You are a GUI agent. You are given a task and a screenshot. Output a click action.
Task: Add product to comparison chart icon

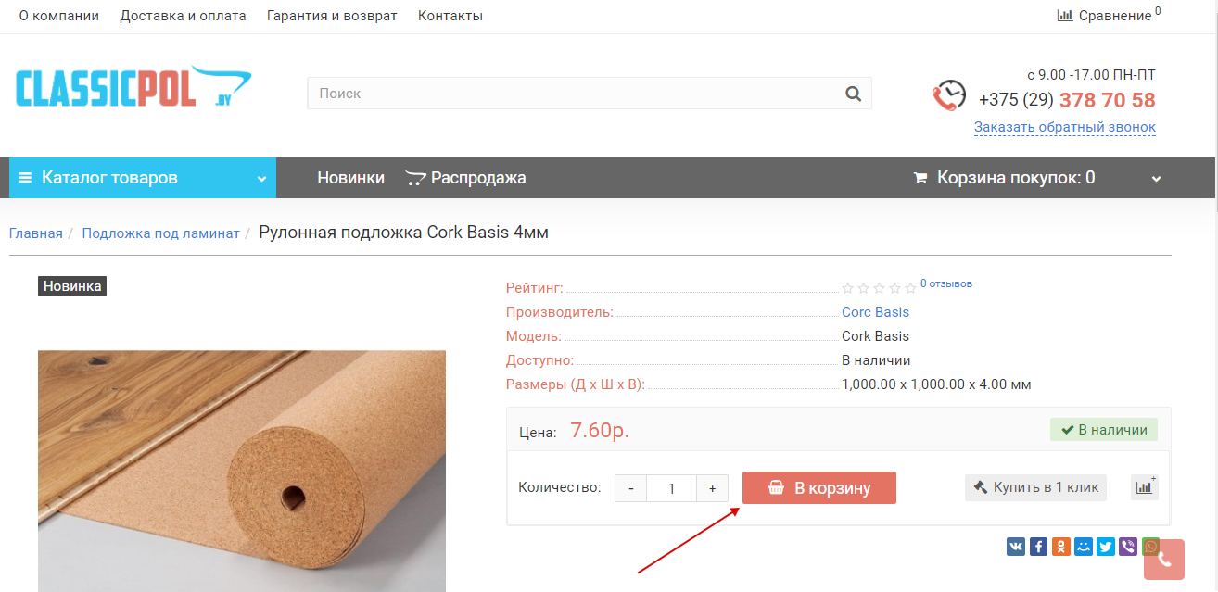click(x=1145, y=487)
